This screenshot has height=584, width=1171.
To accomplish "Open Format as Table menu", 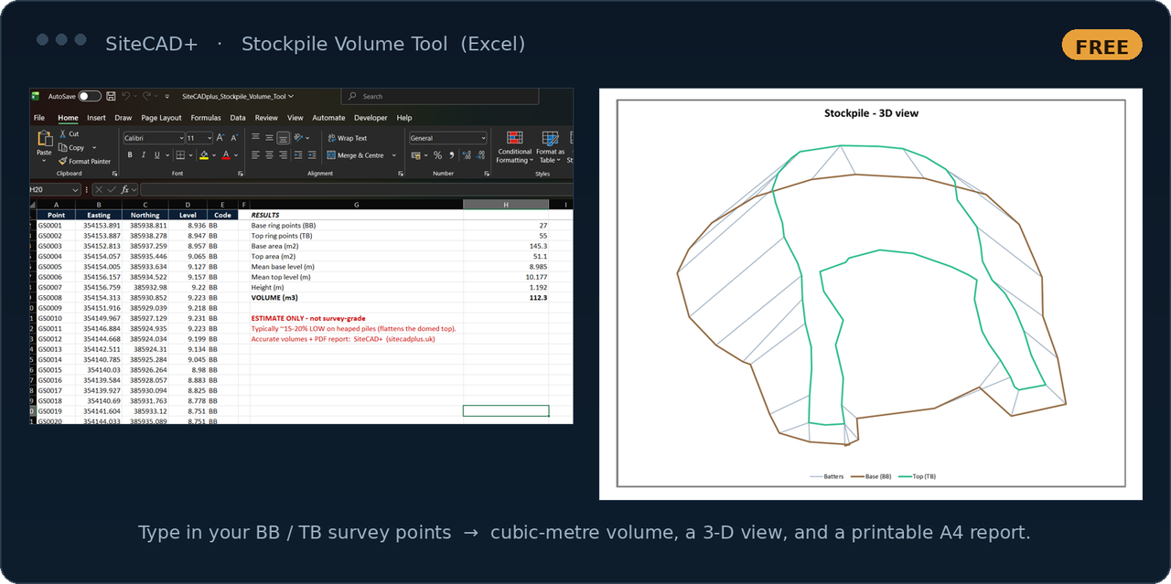I will (550, 147).
